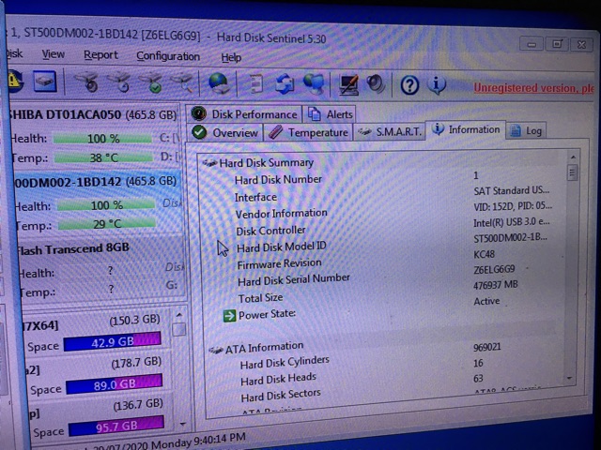Open the View menu
The width and height of the screenshot is (601, 450).
click(x=53, y=54)
